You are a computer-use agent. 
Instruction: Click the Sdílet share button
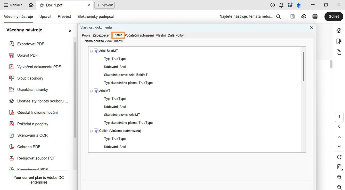[334, 16]
